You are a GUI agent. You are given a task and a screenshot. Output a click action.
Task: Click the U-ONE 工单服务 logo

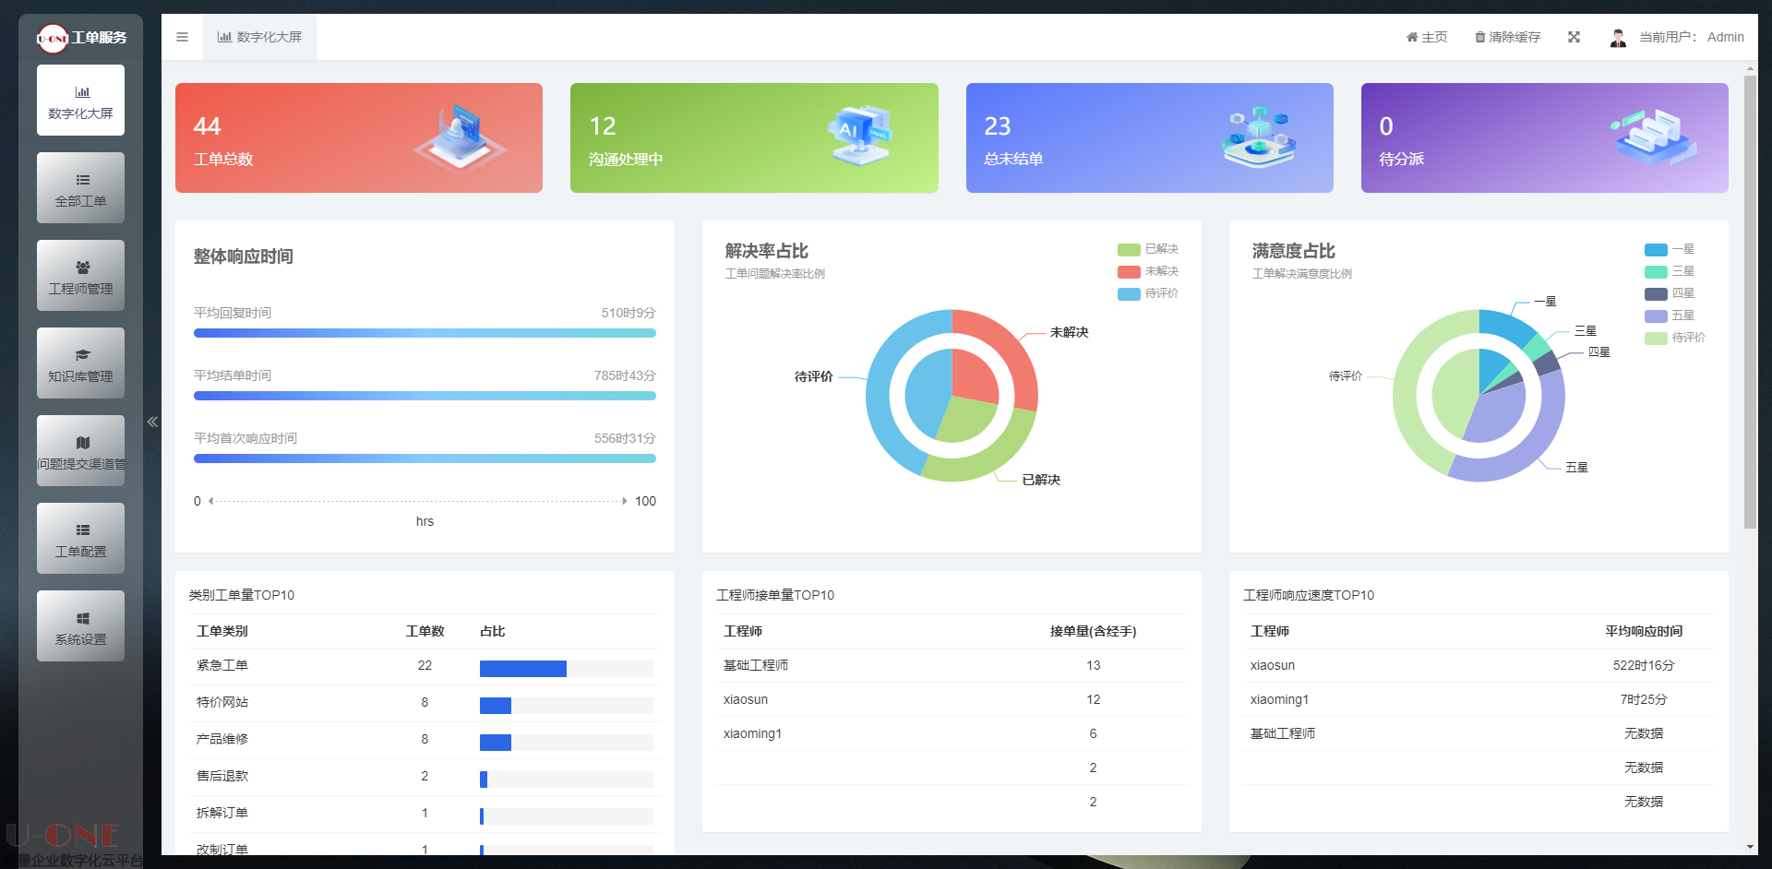(81, 38)
